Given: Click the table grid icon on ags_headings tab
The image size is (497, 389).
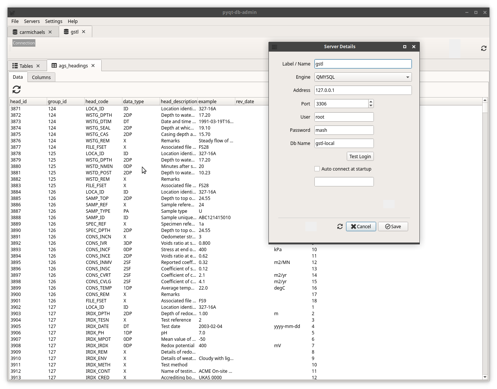Looking at the screenshot, I should click(x=54, y=66).
